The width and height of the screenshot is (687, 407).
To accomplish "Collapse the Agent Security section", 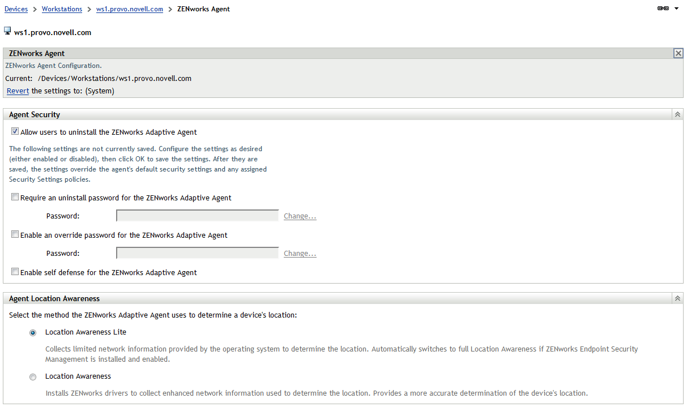I will point(677,114).
